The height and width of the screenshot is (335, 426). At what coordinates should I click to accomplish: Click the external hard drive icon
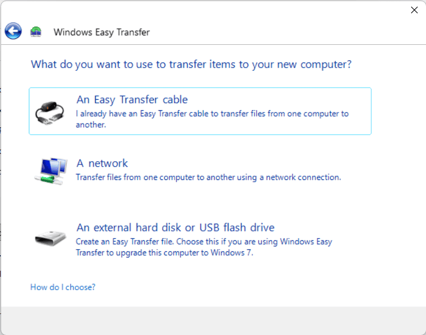point(50,238)
